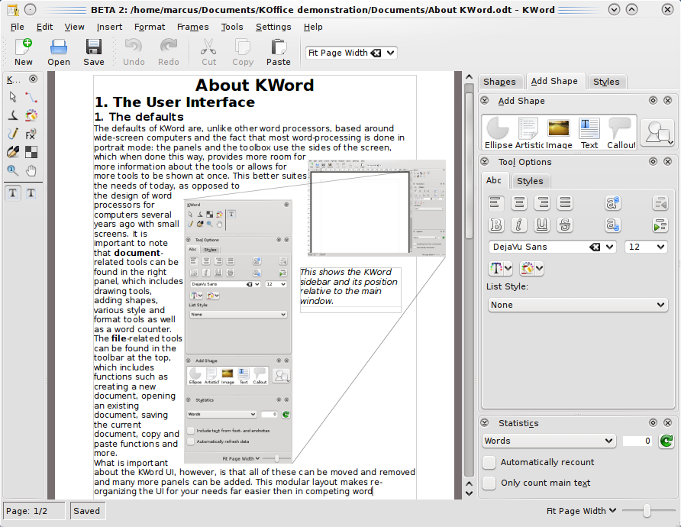Select the calligraphy ink pen tool

(x=12, y=152)
